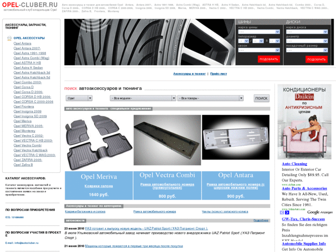Open the Прайс-лист link
Image resolution: width=336 pixels, height=252 pixels.
(219, 74)
